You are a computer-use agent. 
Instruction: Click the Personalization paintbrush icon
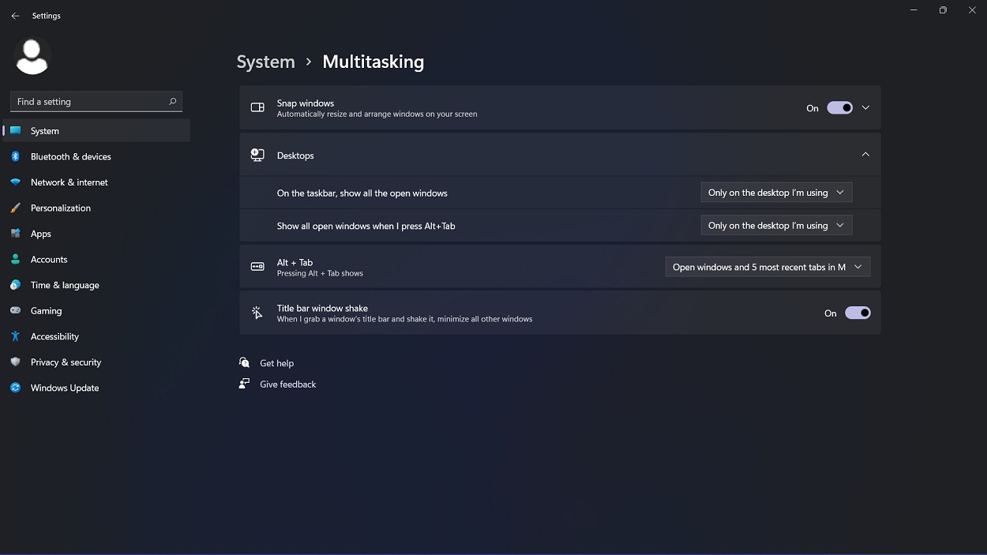pyautogui.click(x=15, y=208)
